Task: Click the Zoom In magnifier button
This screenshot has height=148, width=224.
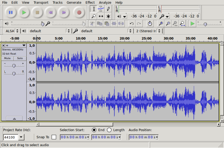Action: [161, 24]
